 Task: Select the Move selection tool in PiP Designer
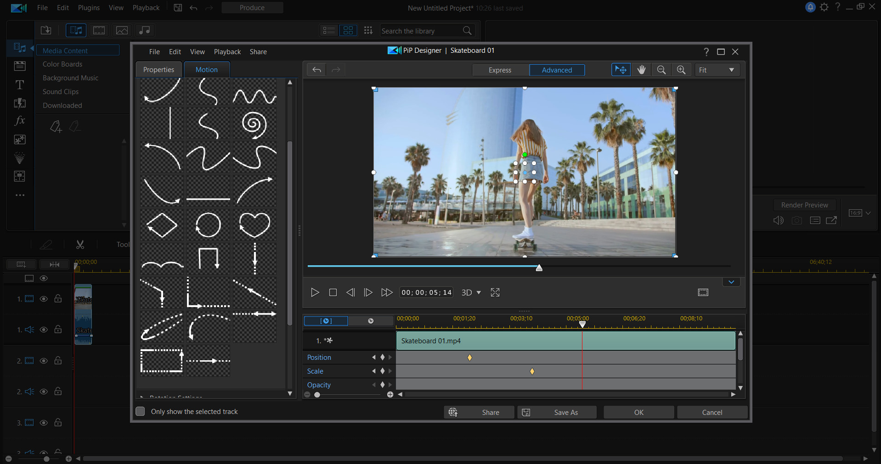(621, 69)
